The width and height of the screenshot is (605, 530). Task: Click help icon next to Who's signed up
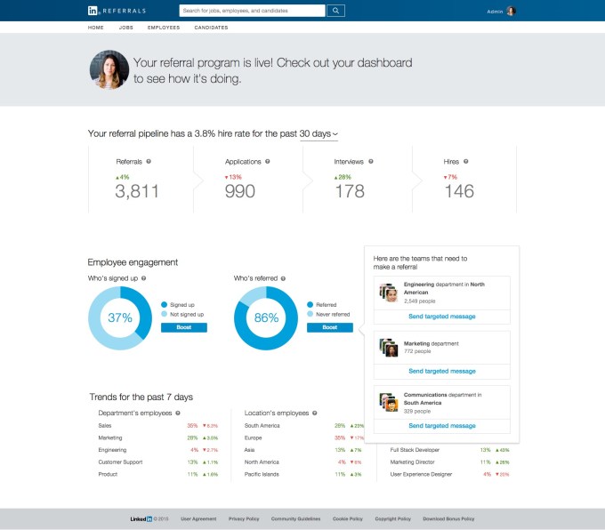pyautogui.click(x=144, y=278)
